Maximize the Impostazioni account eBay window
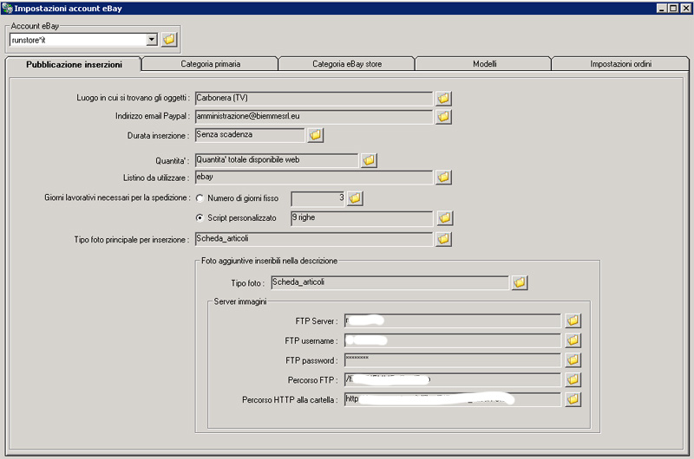The height and width of the screenshot is (459, 694). [x=673, y=8]
